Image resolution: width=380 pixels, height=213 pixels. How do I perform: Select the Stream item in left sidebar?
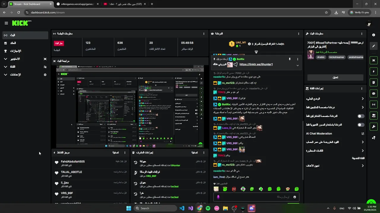(25, 35)
